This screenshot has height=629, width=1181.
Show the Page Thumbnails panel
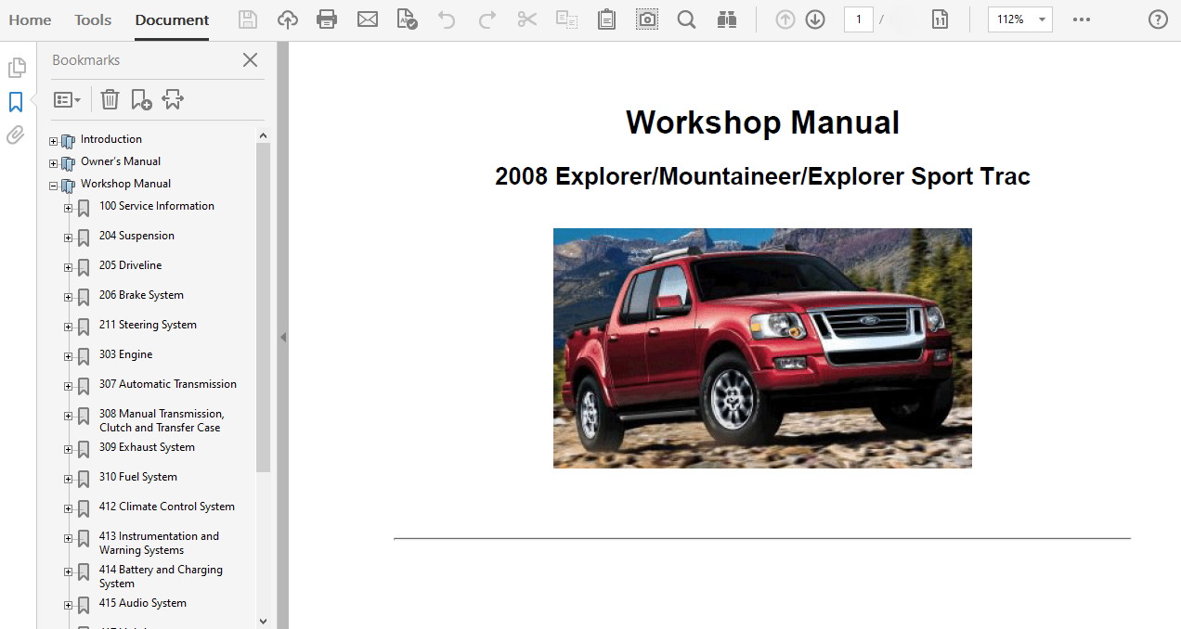pyautogui.click(x=16, y=68)
